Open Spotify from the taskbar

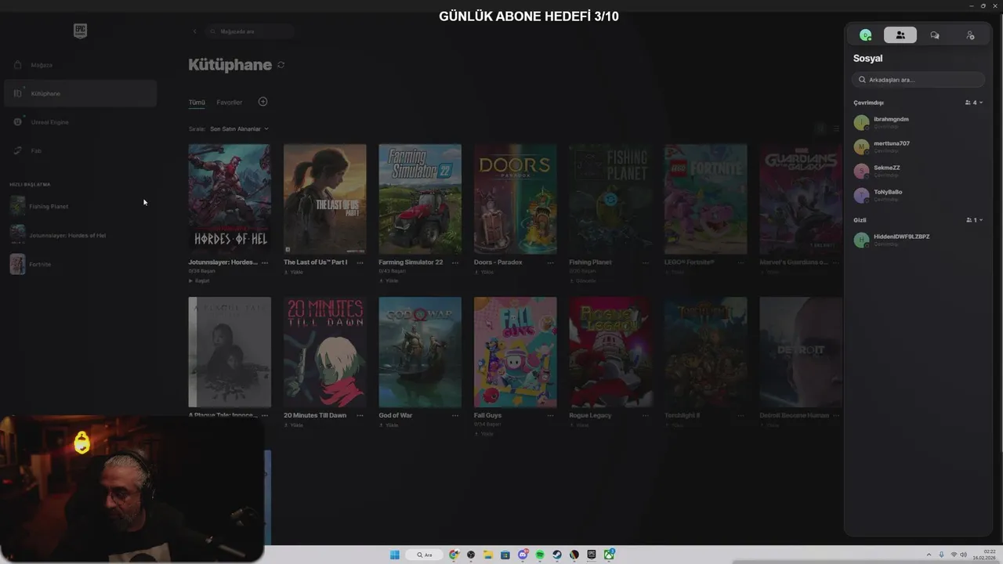[540, 555]
